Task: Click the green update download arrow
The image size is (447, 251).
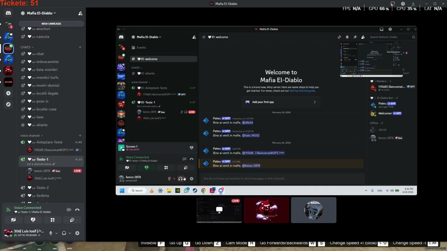Action: click(x=413, y=4)
